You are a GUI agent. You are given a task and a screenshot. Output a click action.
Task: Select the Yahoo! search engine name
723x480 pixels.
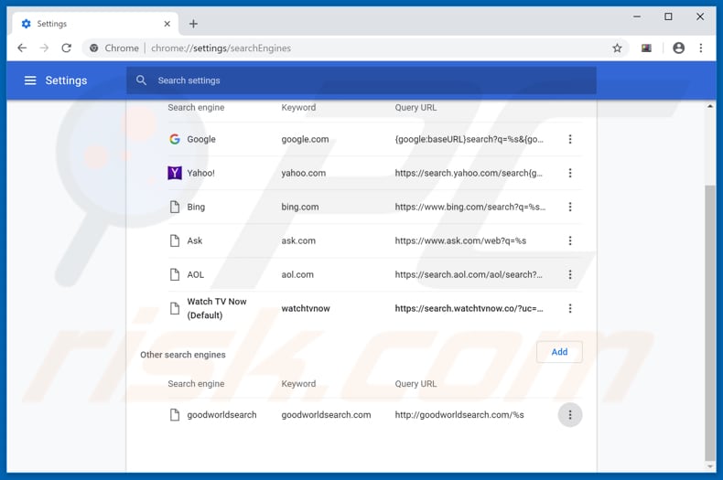coord(200,173)
